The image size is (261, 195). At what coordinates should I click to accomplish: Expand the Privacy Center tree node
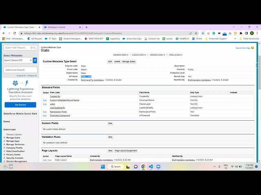pos(4,154)
